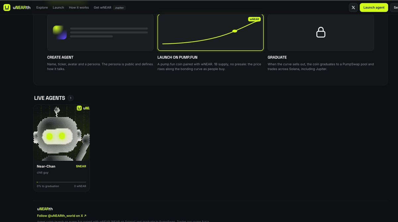Open Get wNEAR nav link

coord(102,7)
